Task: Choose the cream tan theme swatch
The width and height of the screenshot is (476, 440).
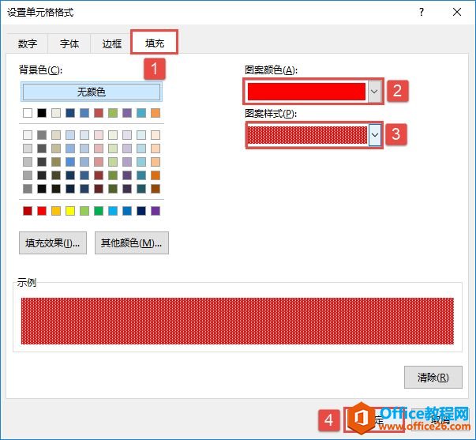Action: 56,113
